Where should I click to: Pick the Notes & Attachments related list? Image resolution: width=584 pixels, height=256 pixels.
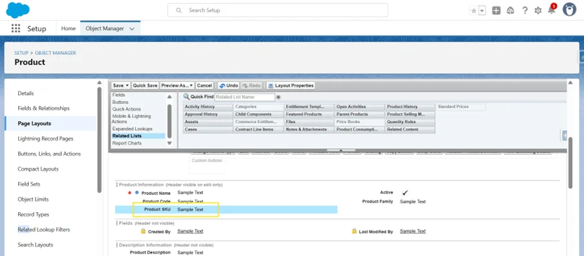(309, 130)
